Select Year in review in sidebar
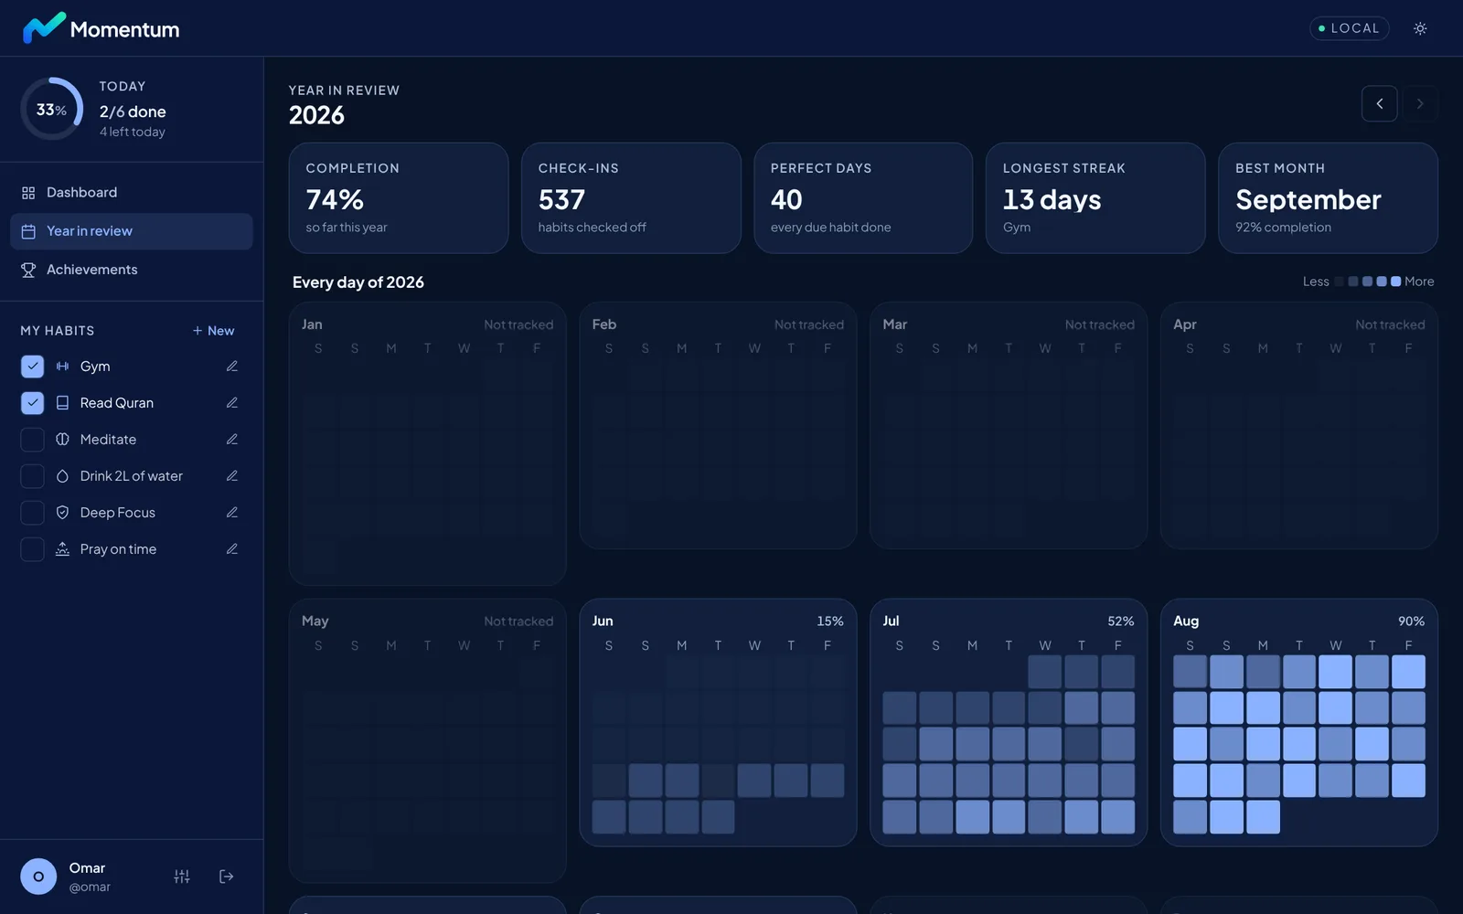1463x914 pixels. coord(132,231)
